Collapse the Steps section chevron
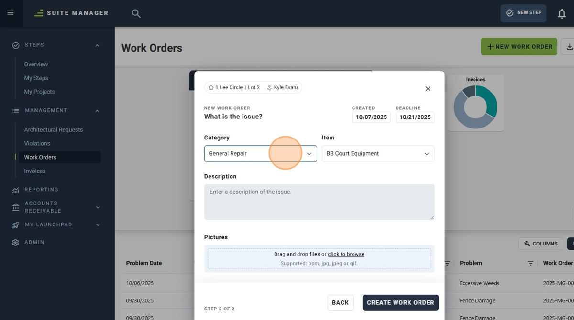 point(97,45)
